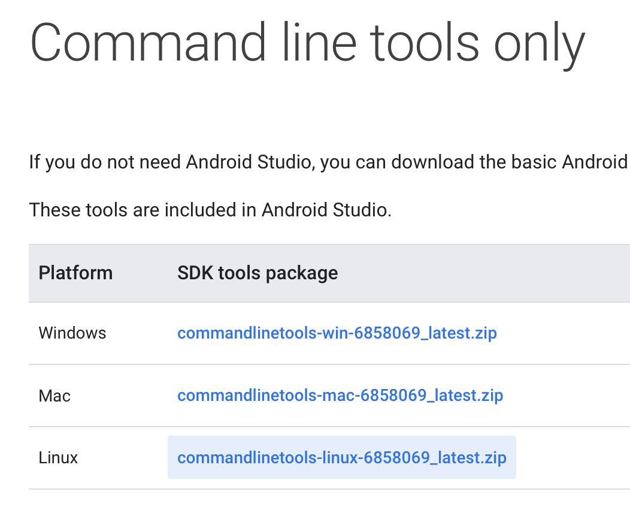Click the "Windows" platform cell
This screenshot has width=630, height=507.
coord(72,333)
